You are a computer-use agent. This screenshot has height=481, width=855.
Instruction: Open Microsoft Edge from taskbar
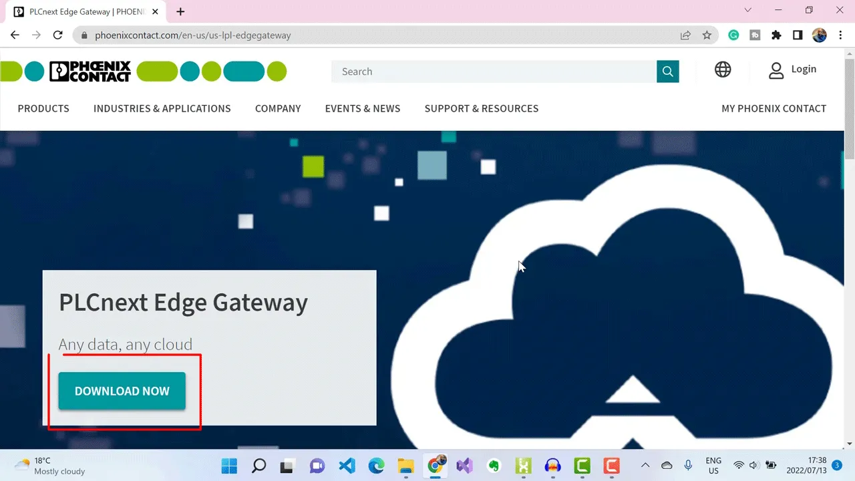376,466
